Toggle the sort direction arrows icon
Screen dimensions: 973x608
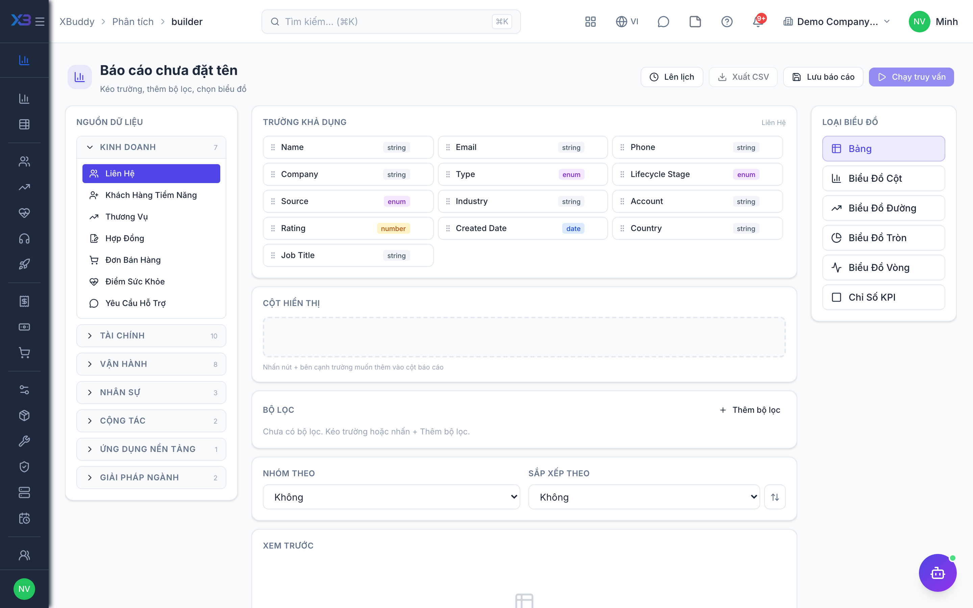pyautogui.click(x=775, y=497)
